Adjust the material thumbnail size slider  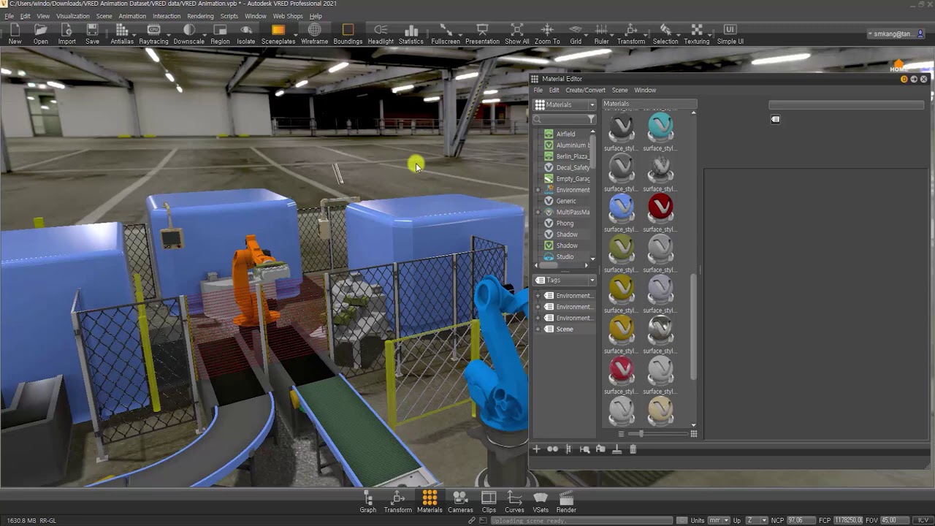pos(641,434)
